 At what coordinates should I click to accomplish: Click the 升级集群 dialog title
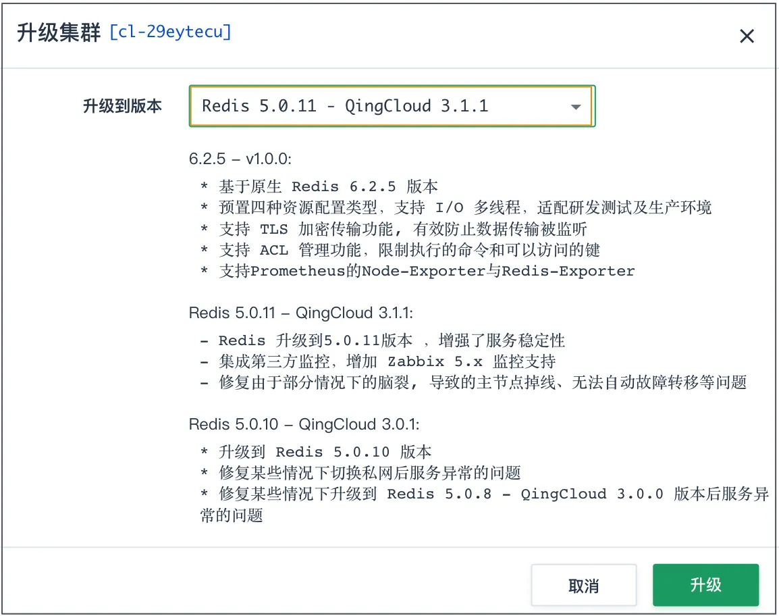[x=59, y=33]
